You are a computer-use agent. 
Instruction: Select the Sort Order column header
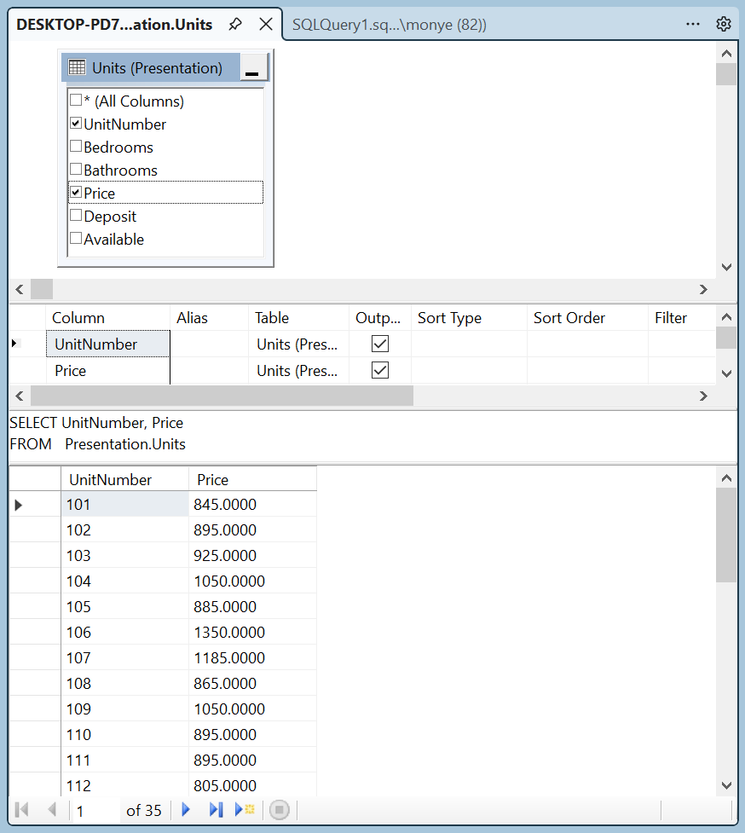pos(587,318)
